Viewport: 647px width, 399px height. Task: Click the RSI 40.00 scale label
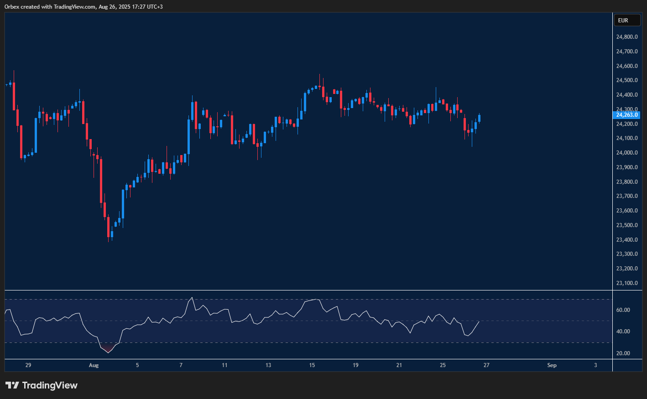623,332
